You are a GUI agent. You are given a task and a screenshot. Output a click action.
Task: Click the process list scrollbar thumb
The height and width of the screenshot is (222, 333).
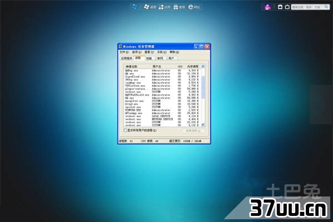tap(203, 87)
